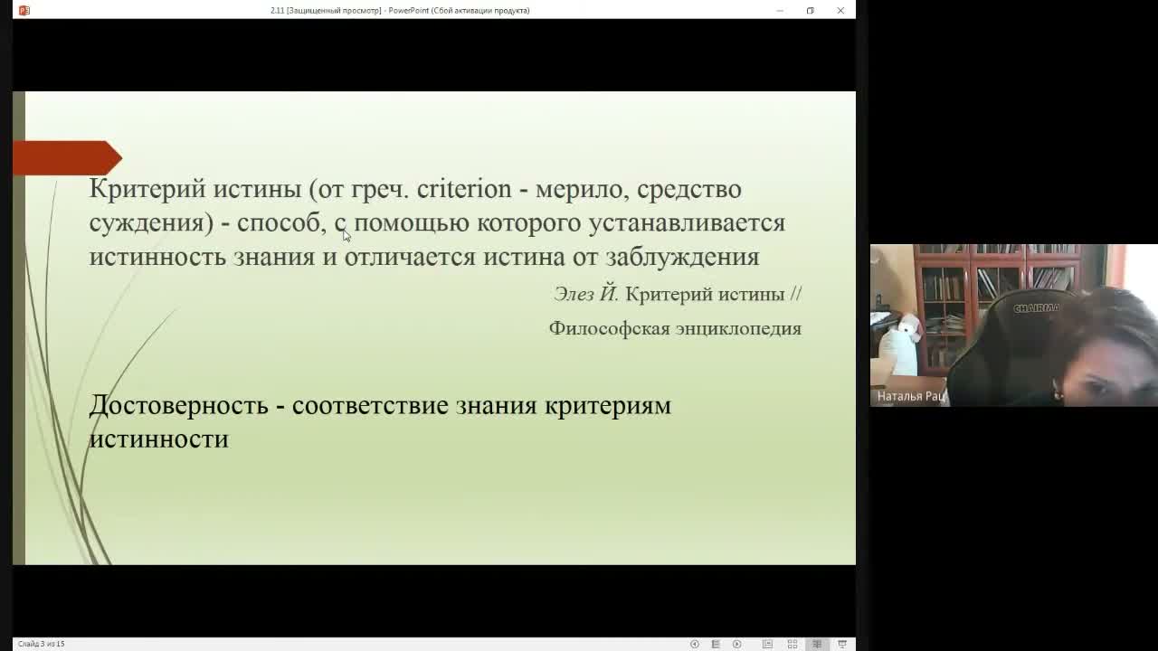
Task: Click the window title text 2.11 PowerPoint
Action: click(x=400, y=10)
